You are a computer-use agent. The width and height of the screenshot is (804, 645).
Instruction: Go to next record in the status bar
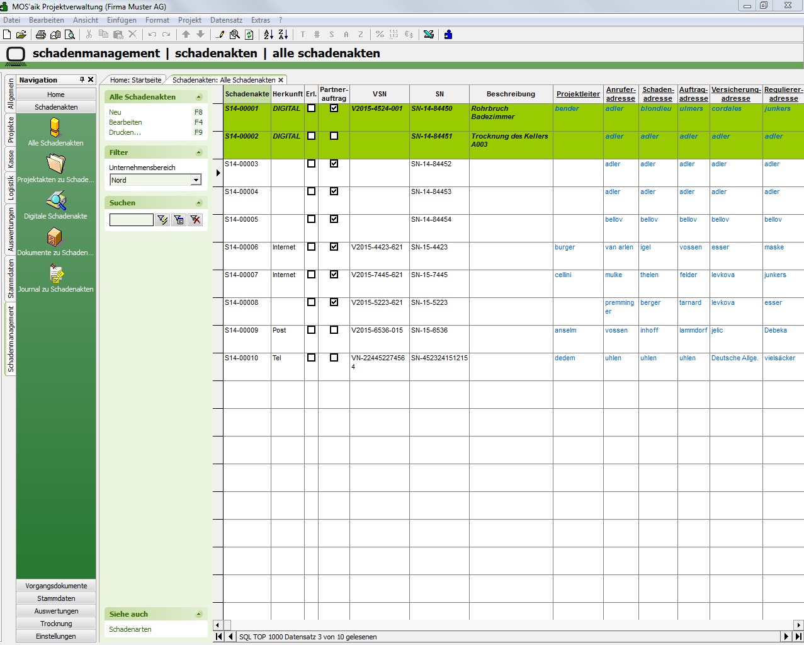[x=786, y=637]
